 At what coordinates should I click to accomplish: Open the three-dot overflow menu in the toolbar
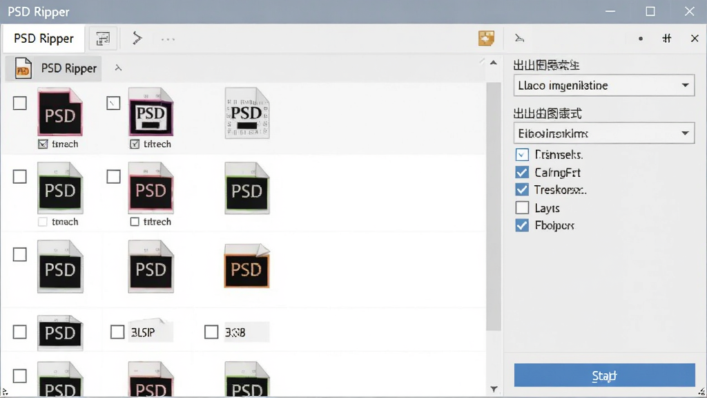pos(168,39)
